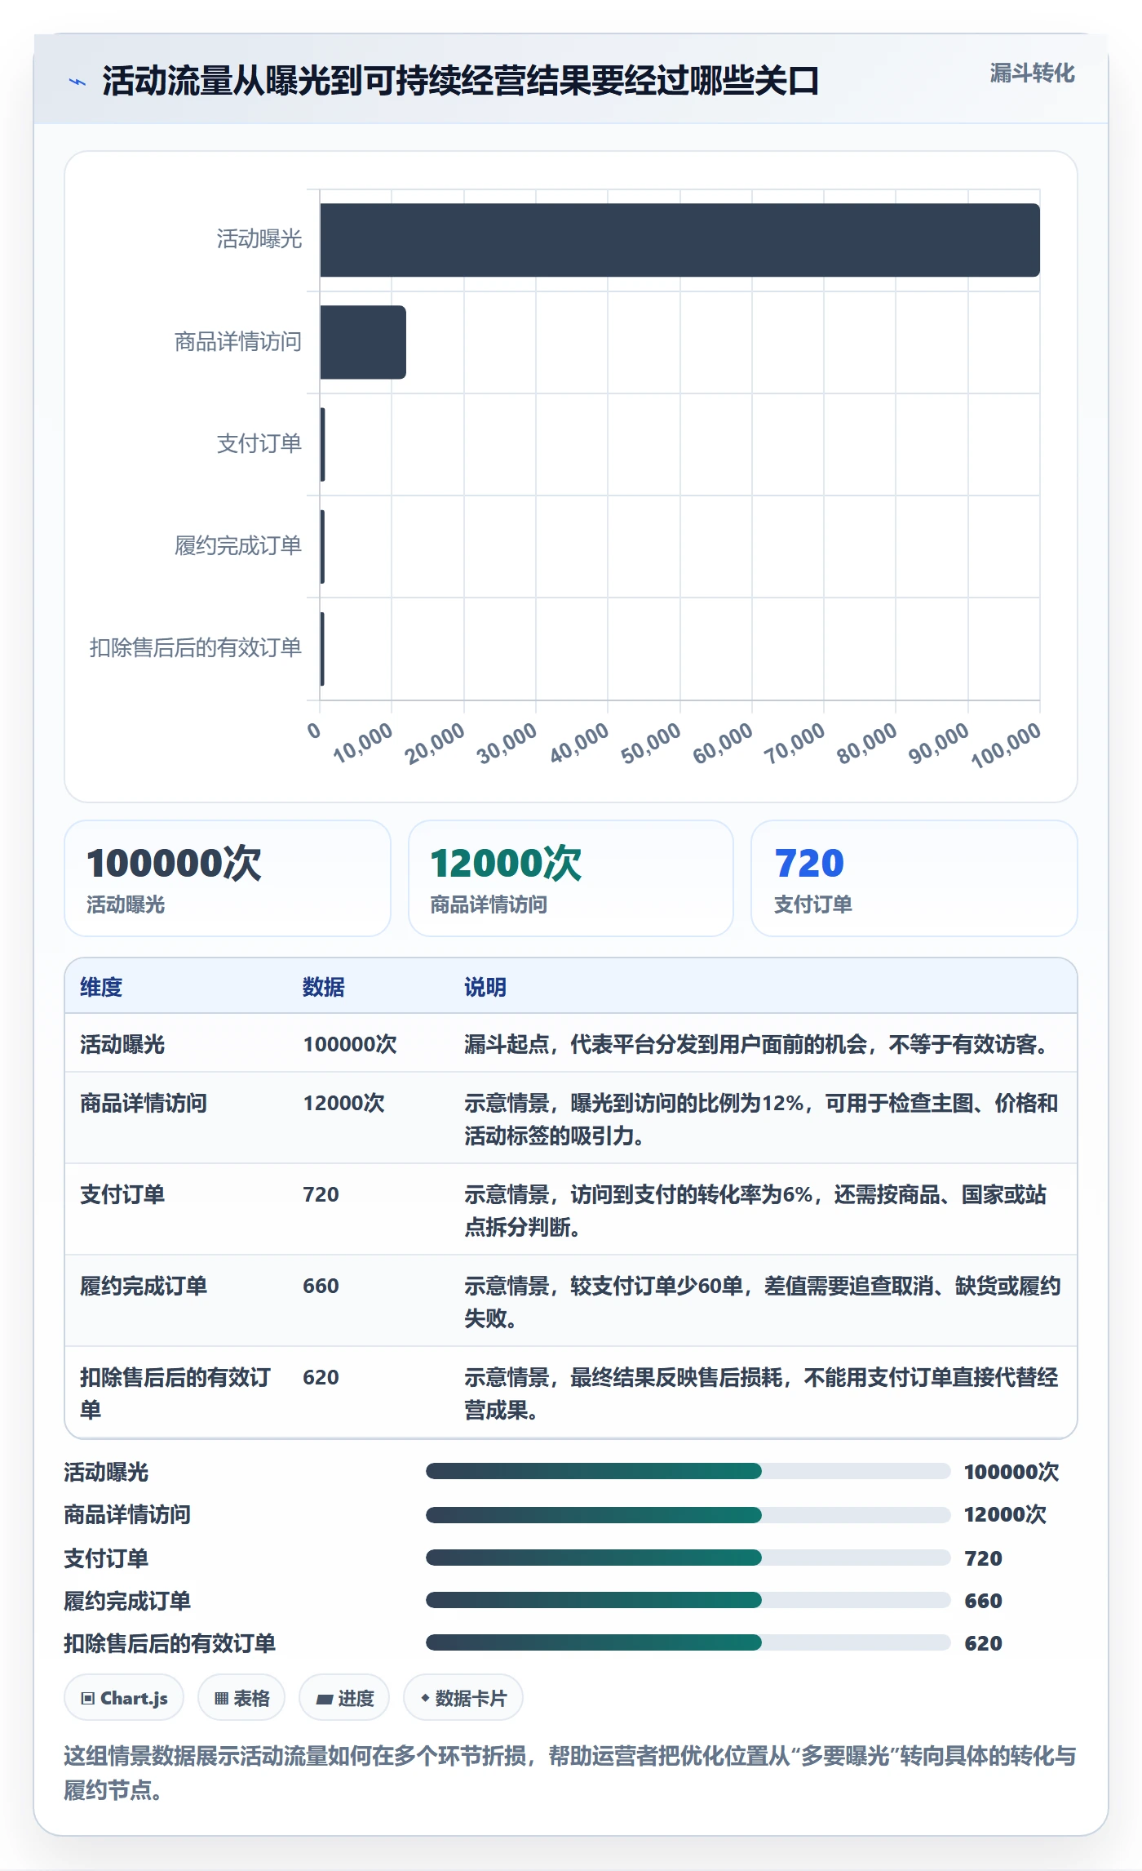Click the description mentioning 转化率为6%

click(x=755, y=1211)
